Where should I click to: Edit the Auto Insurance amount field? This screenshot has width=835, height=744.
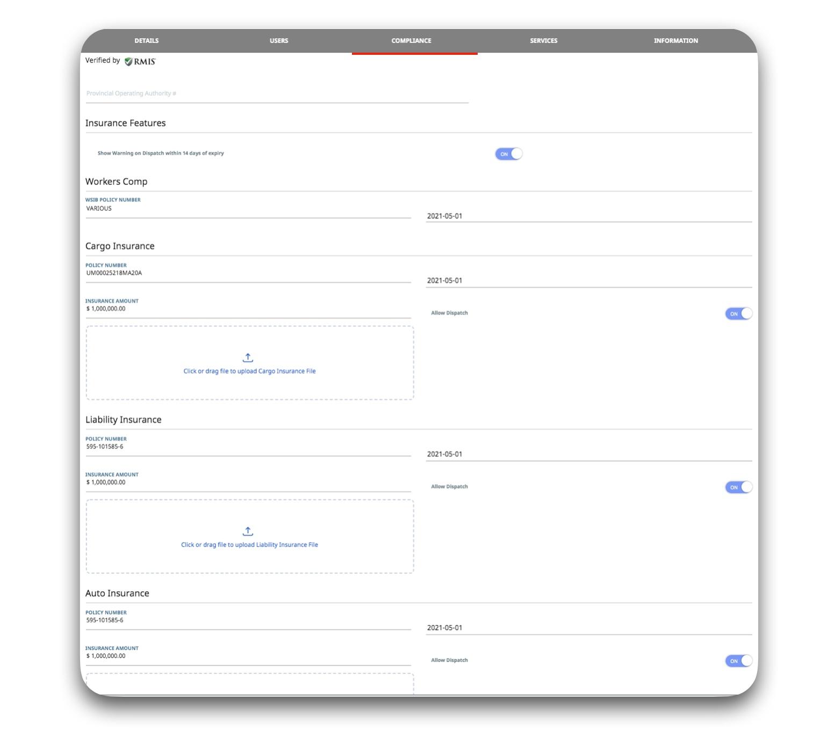coord(248,655)
